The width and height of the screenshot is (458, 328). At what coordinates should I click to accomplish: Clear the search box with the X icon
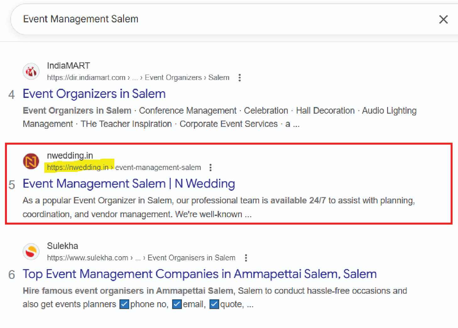coord(443,20)
